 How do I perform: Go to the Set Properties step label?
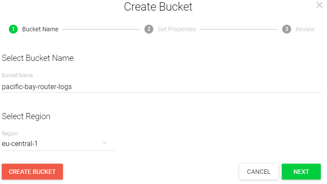[177, 29]
